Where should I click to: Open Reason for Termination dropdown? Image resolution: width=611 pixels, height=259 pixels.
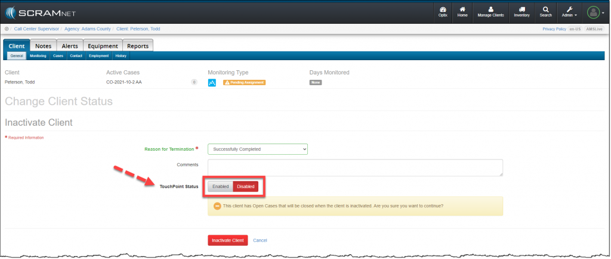tap(258, 149)
